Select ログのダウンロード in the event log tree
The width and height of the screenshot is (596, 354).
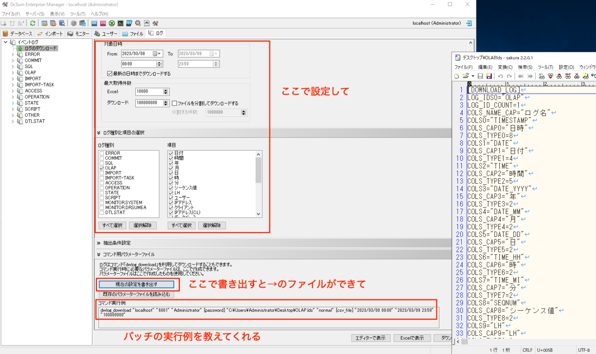41,48
